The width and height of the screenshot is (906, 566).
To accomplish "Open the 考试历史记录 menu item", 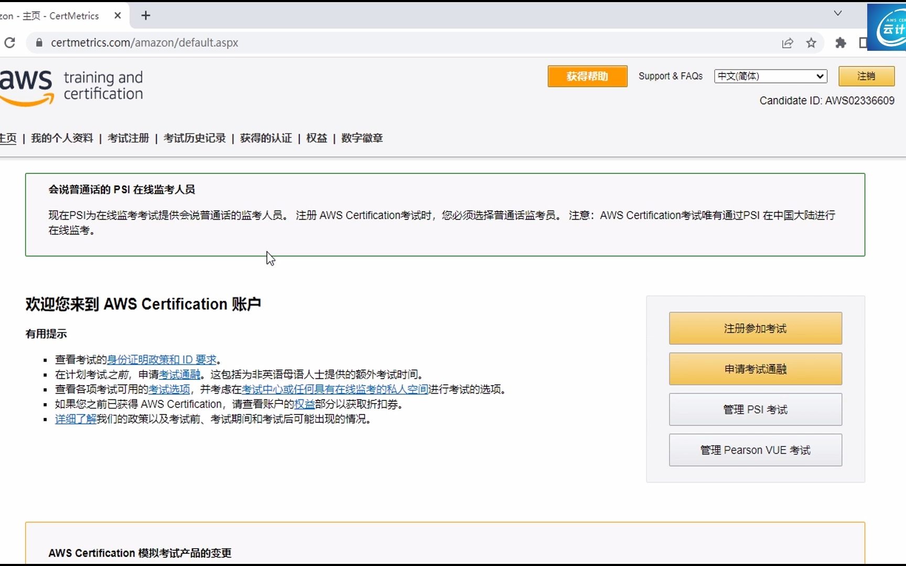I will 195,138.
